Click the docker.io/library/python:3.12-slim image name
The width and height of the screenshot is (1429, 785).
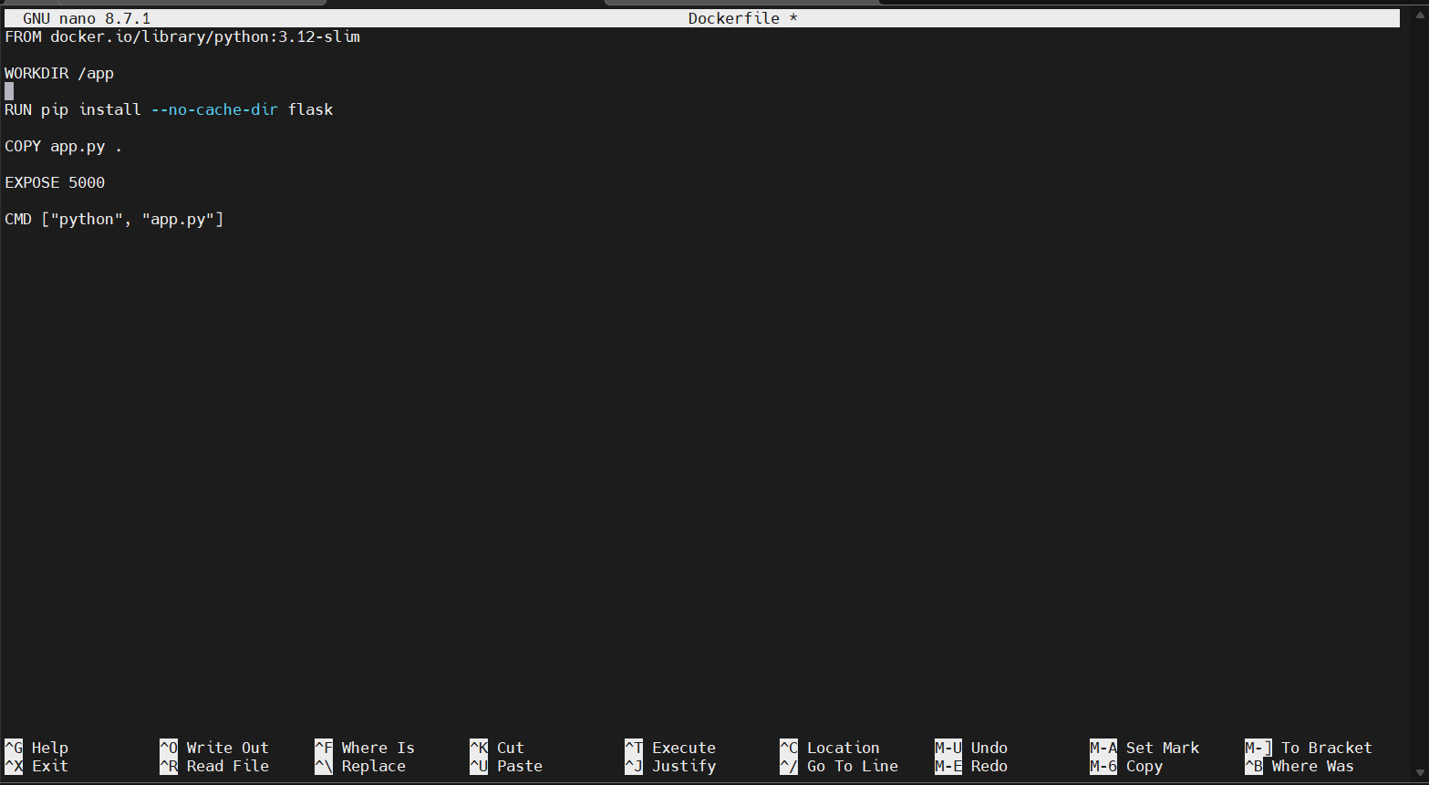pyautogui.click(x=205, y=36)
